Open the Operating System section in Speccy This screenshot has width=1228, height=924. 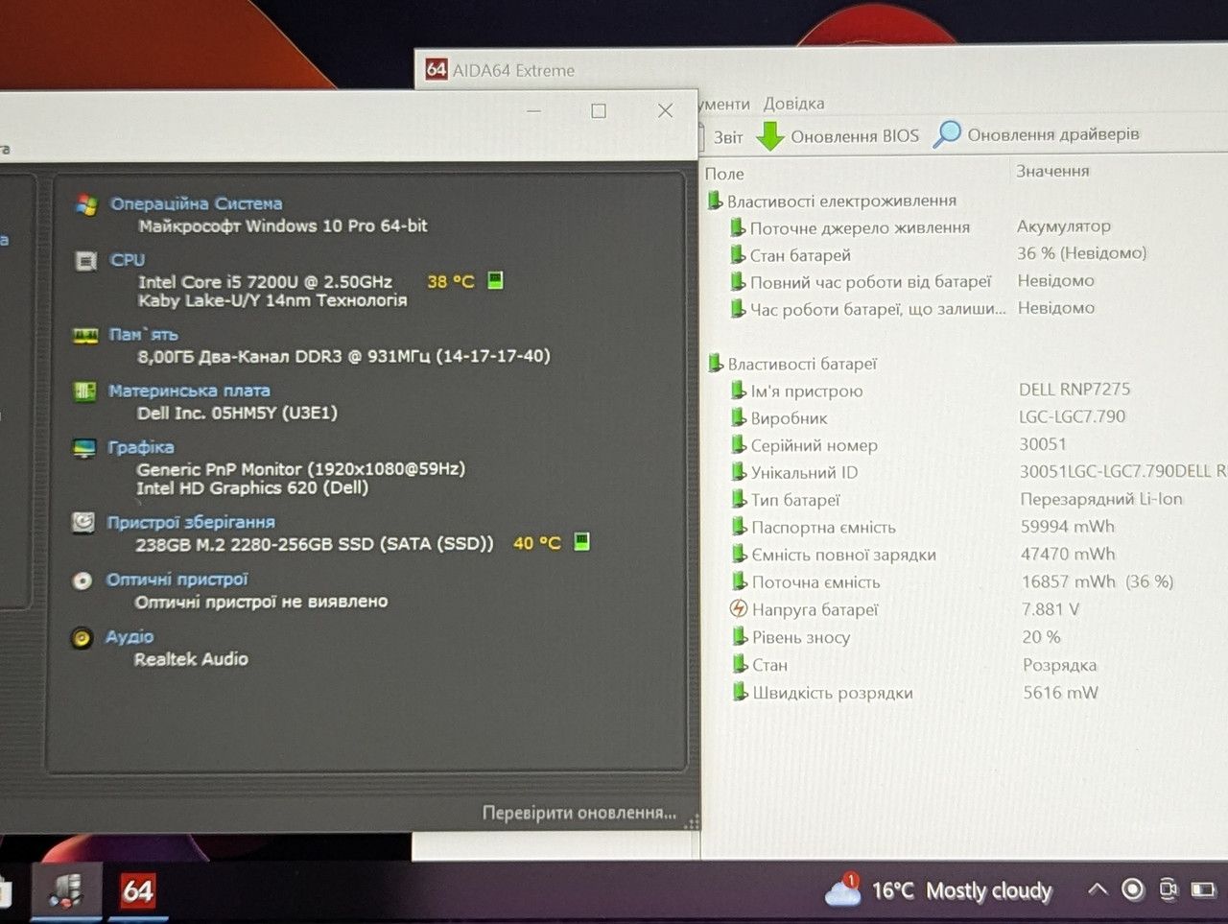(x=196, y=203)
